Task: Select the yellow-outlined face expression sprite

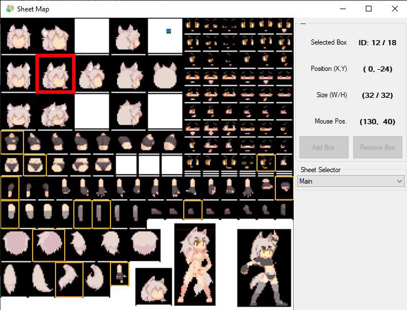Action: point(266,163)
